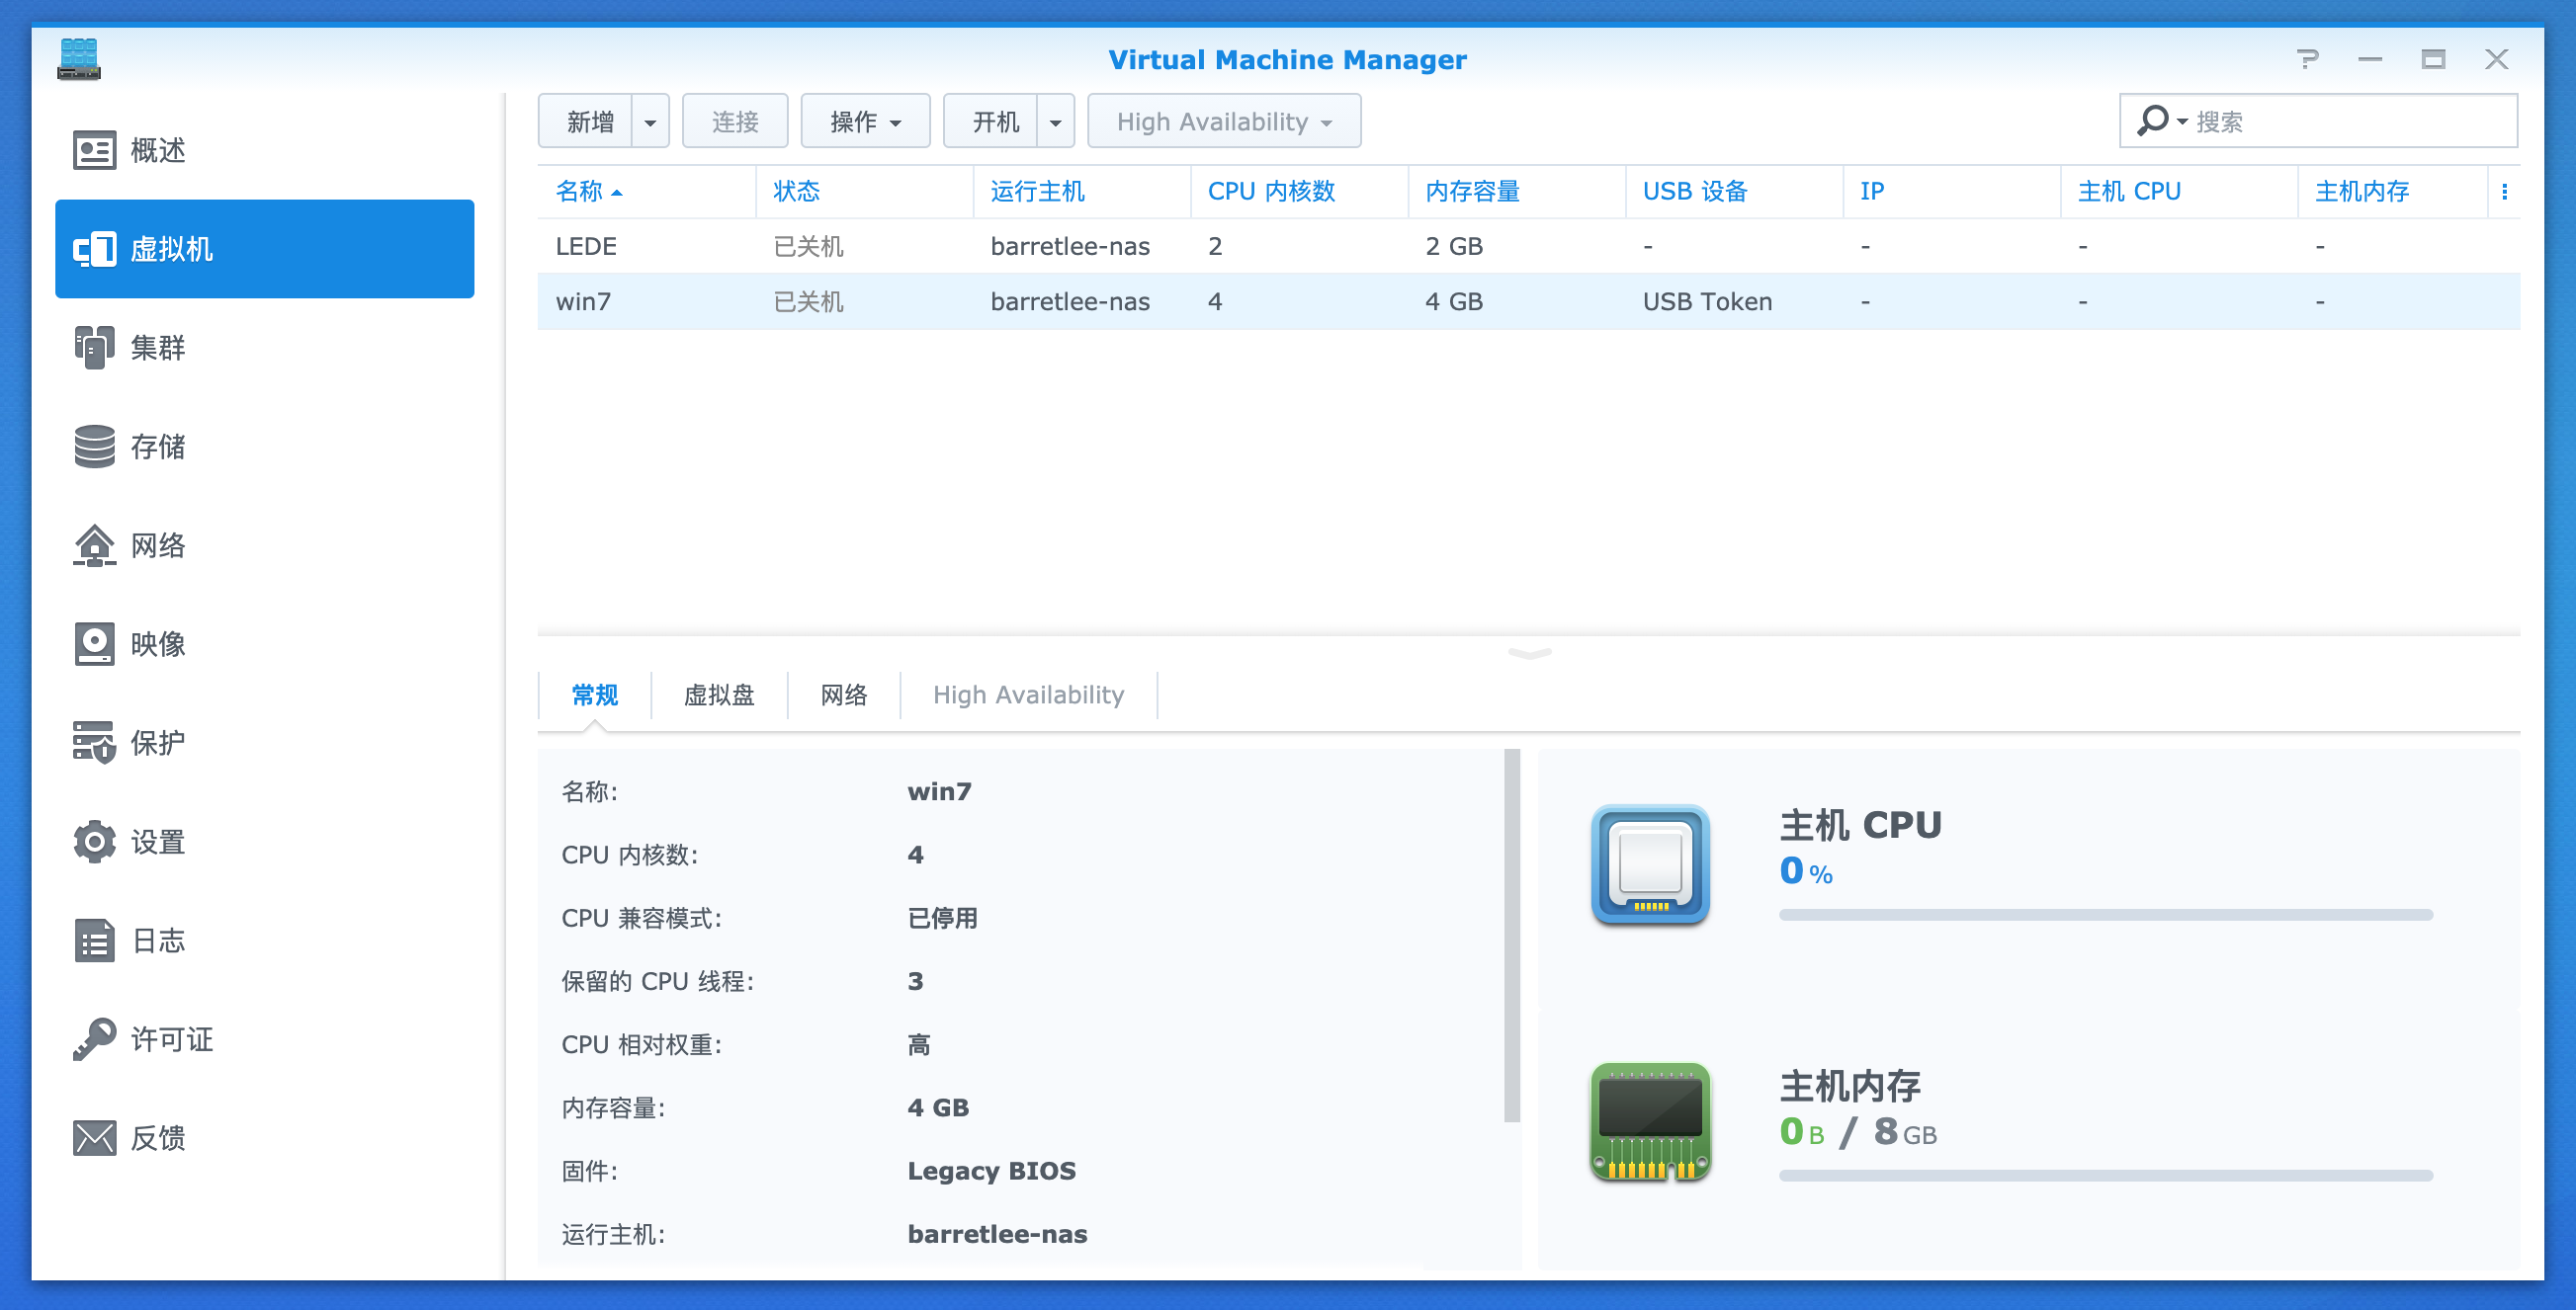
Task: Expand the 新增 (Add) dropdown arrow
Action: click(650, 122)
